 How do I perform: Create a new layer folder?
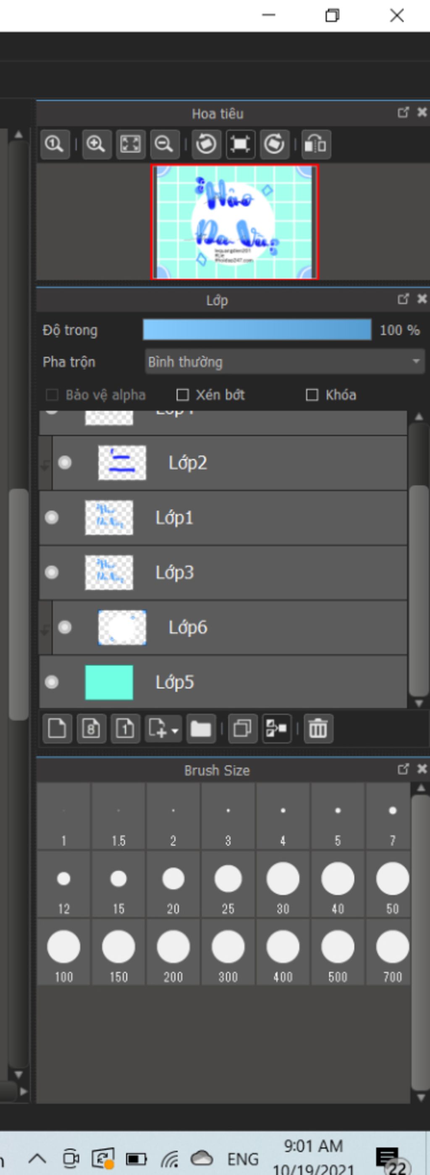click(201, 728)
